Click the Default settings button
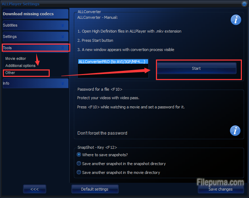The image size is (249, 198). (95, 189)
